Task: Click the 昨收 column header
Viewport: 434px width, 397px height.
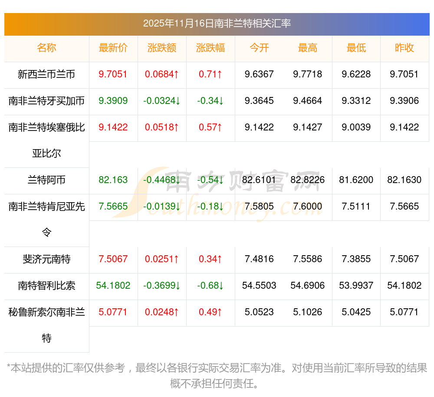Action: pyautogui.click(x=404, y=48)
